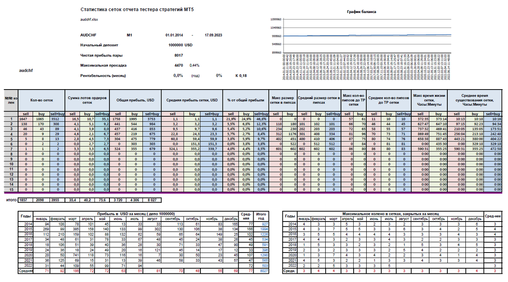This screenshot has height=282, width=508.
Task: Click the end date '17.09.2023'
Action: tap(213, 35)
